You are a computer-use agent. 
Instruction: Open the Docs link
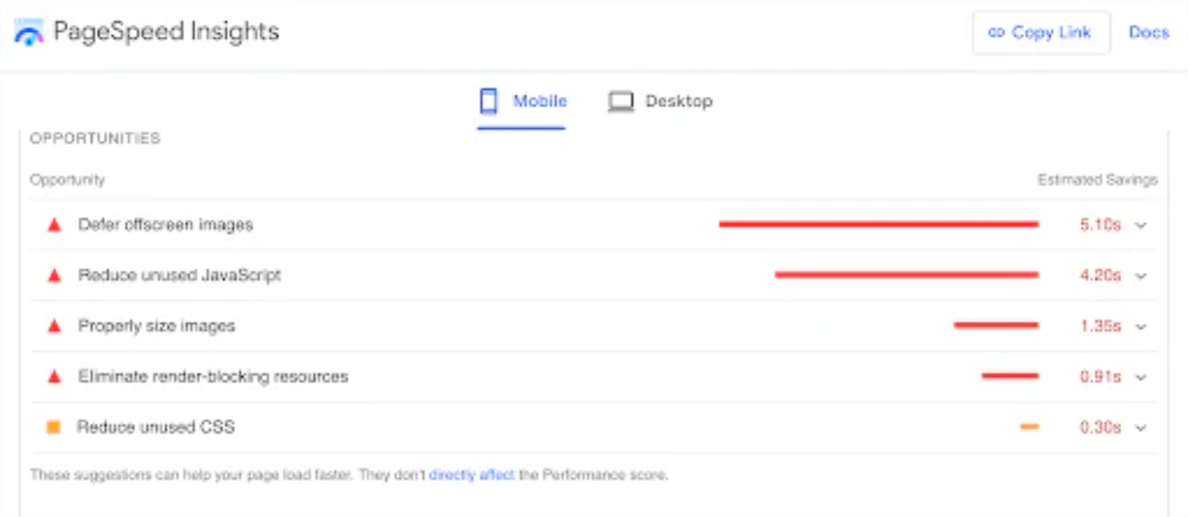(x=1148, y=32)
